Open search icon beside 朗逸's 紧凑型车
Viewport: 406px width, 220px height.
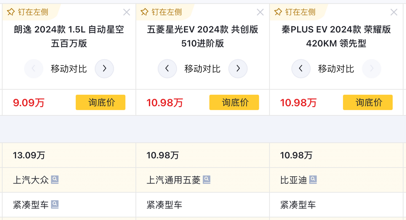tap(55, 204)
